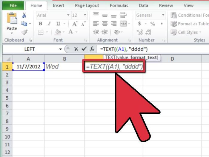Click column D header

tap(172, 59)
